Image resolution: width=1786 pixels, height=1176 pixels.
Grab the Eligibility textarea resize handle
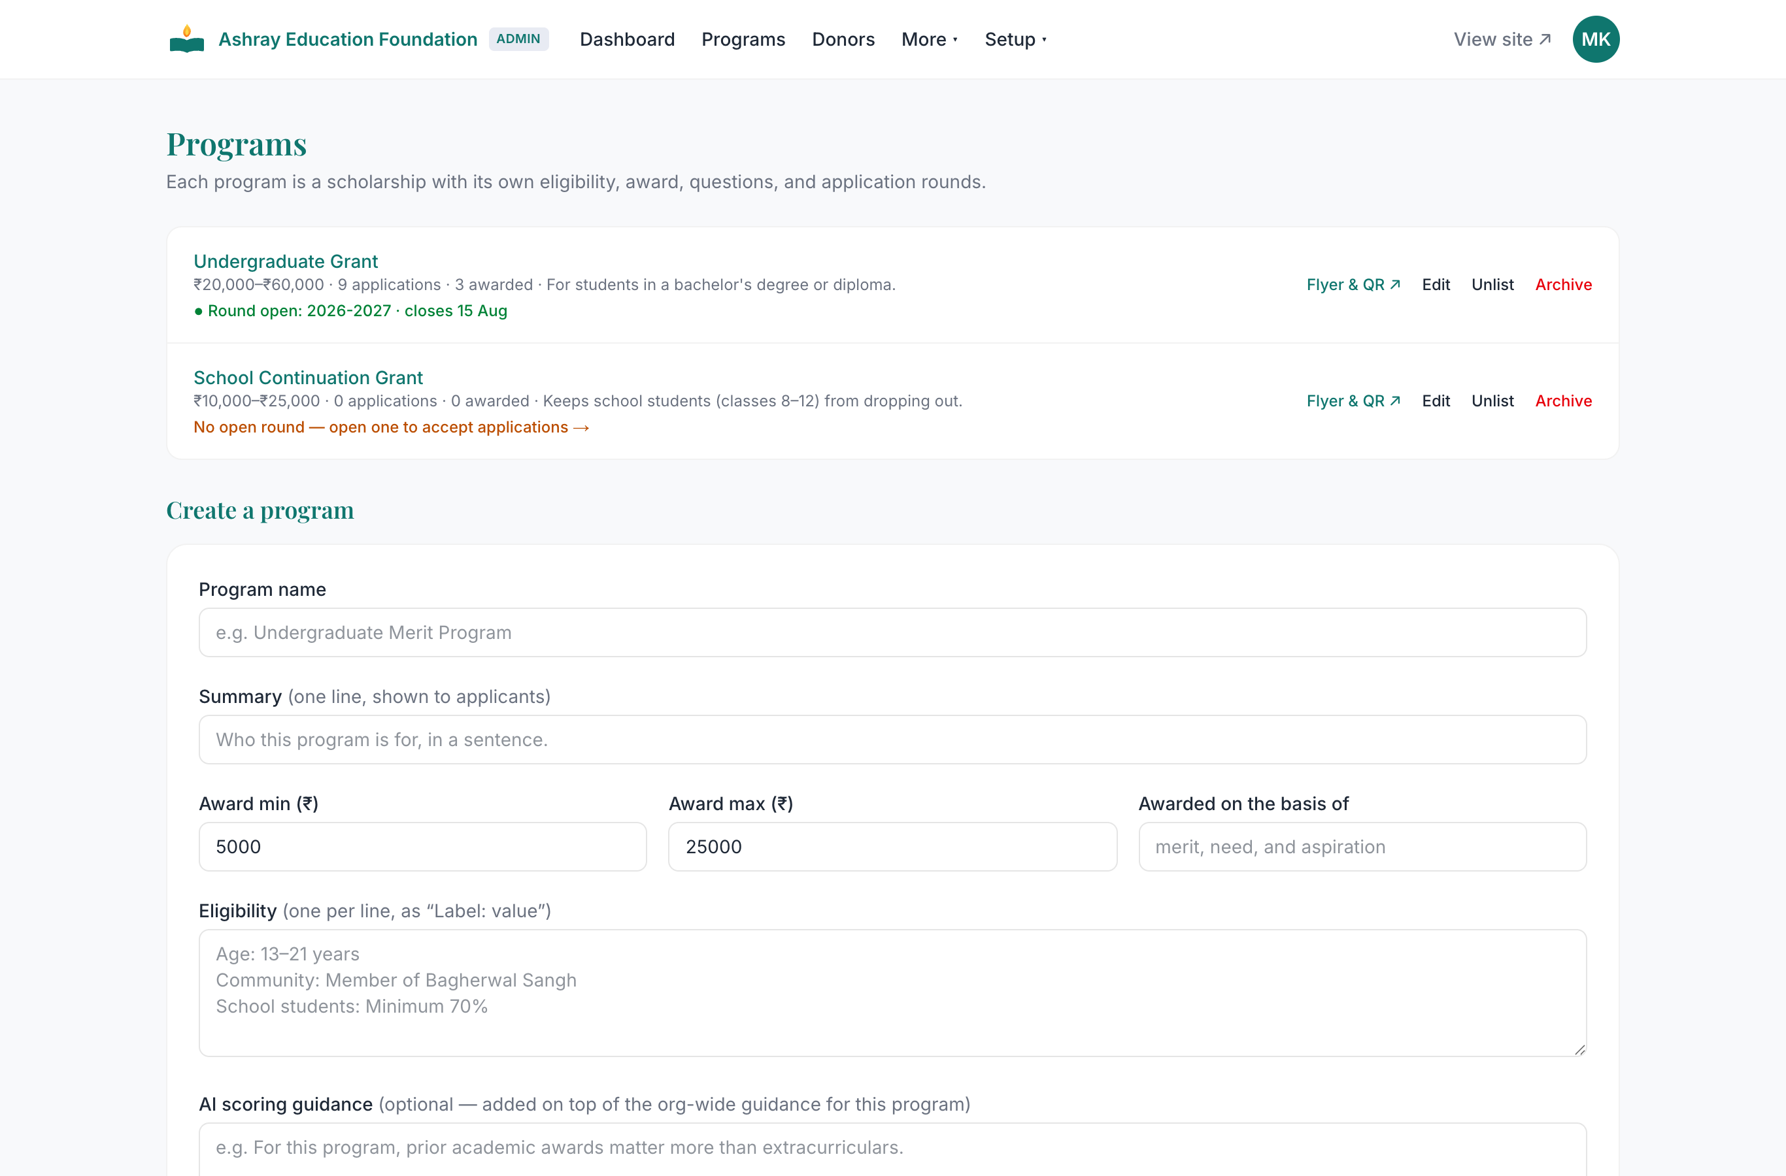pyautogui.click(x=1579, y=1049)
